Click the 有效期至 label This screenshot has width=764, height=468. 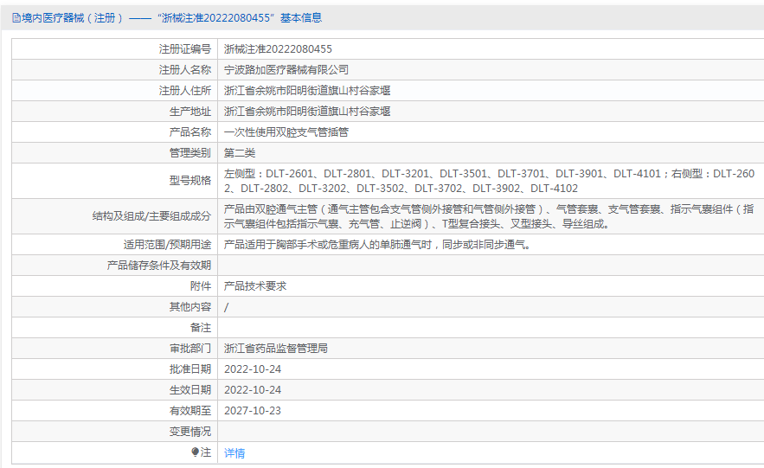(x=190, y=411)
